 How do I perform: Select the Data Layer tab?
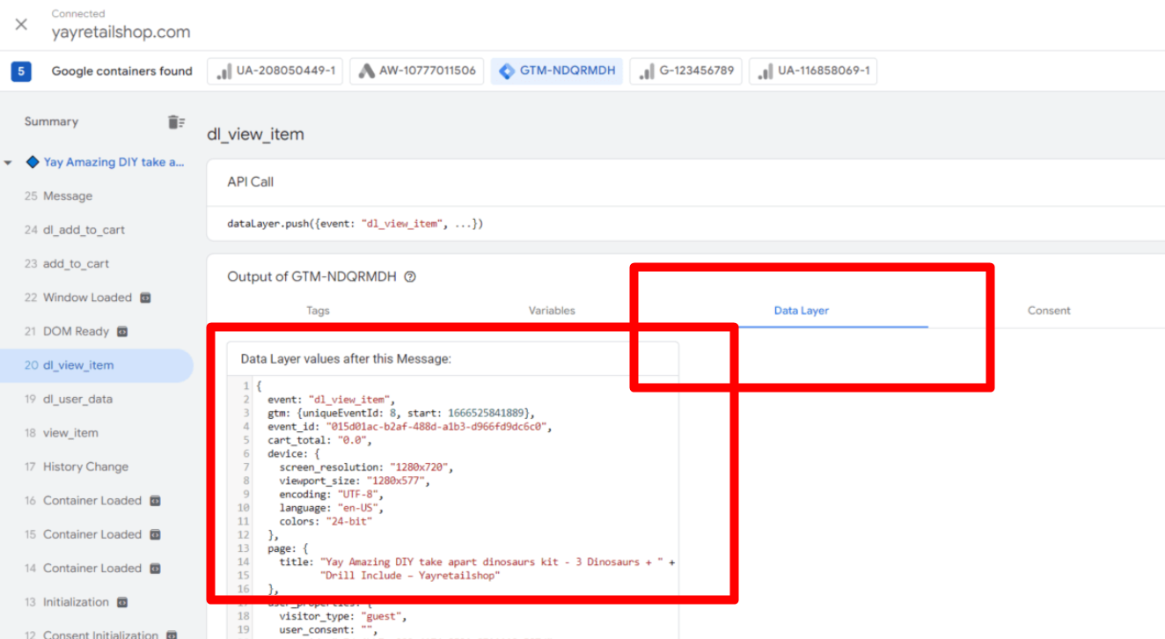click(801, 311)
